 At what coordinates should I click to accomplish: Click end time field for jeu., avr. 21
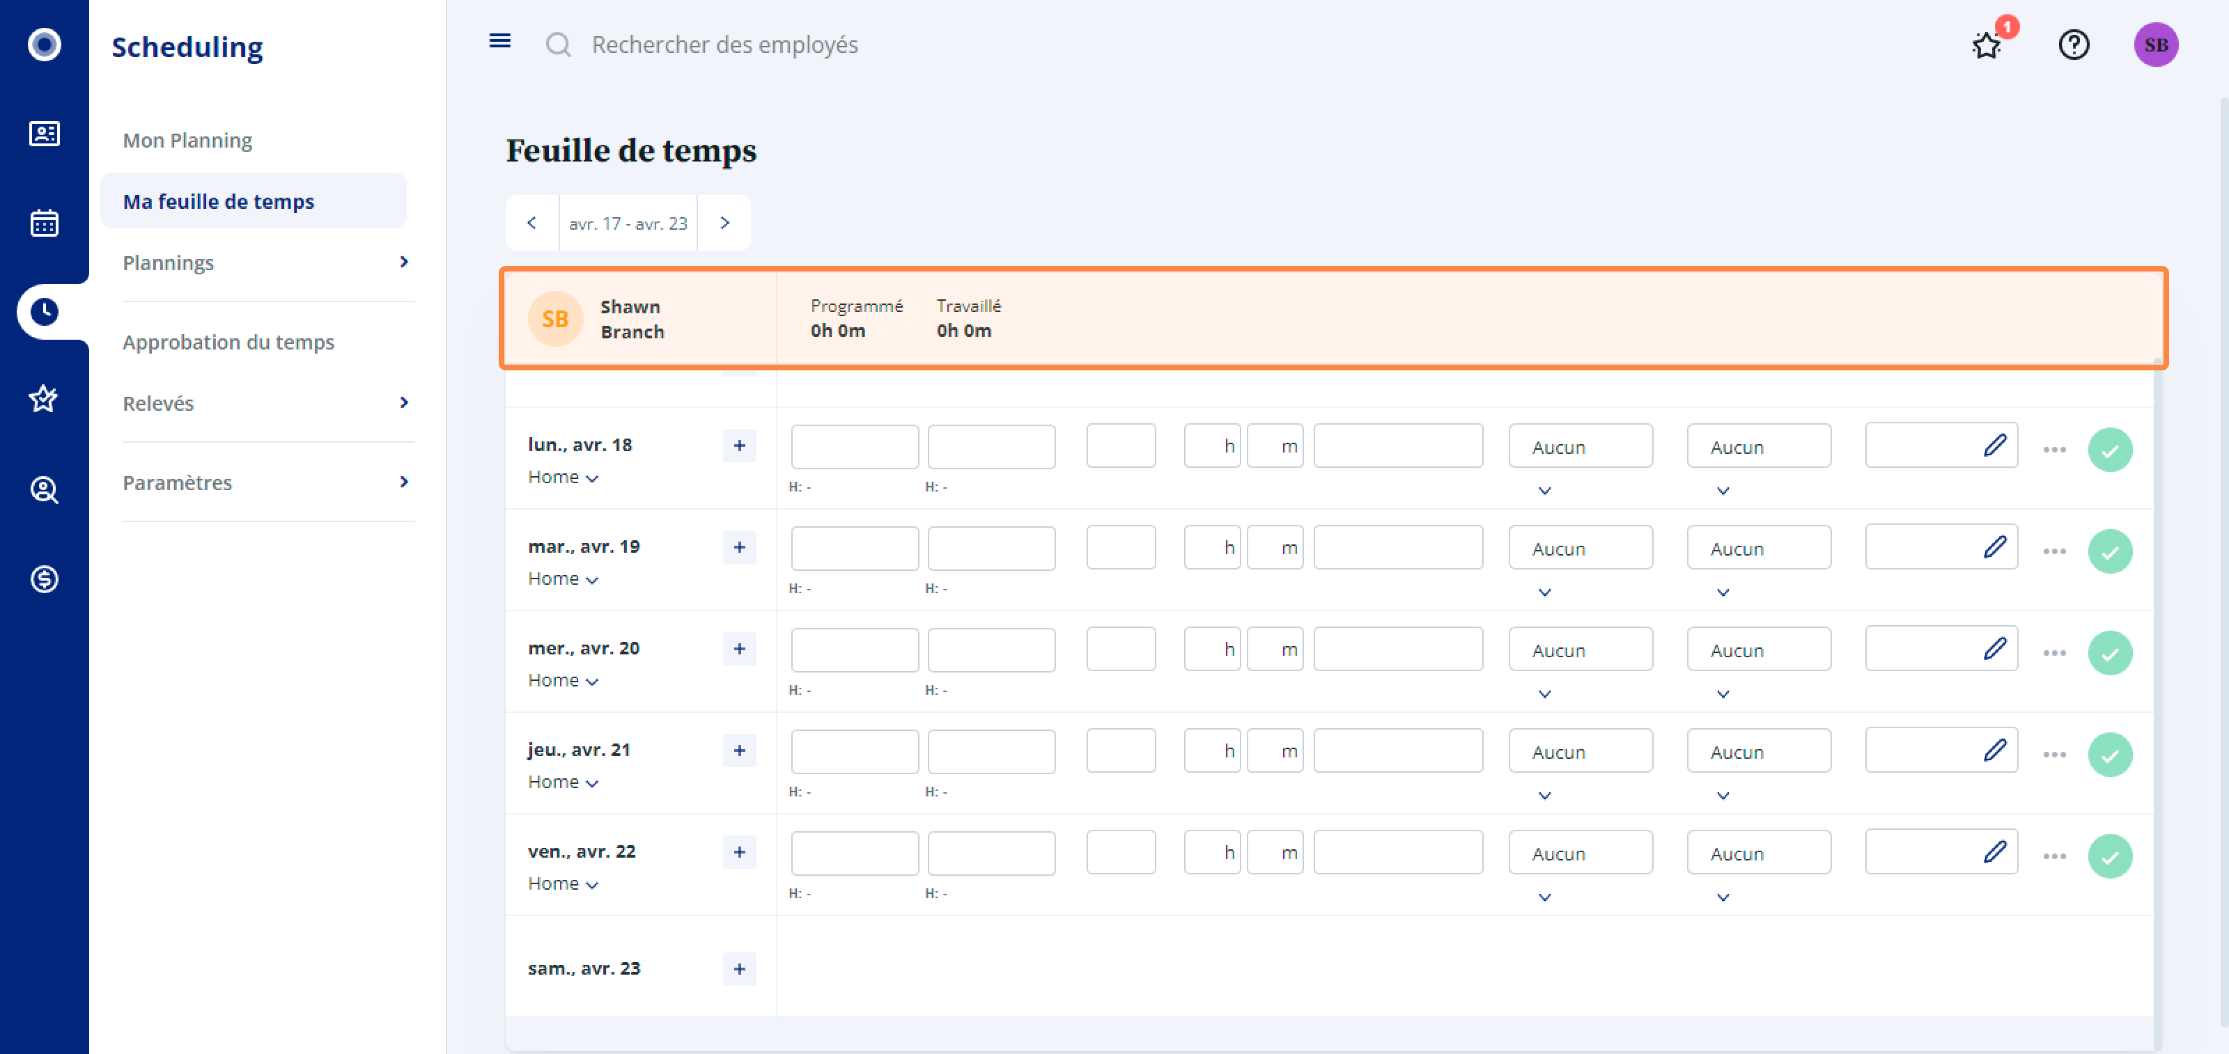coord(991,751)
